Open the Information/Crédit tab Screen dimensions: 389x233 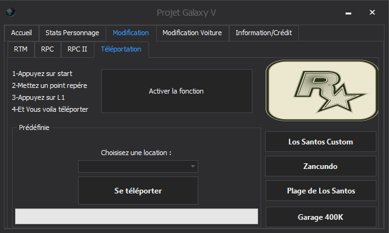[x=264, y=33]
